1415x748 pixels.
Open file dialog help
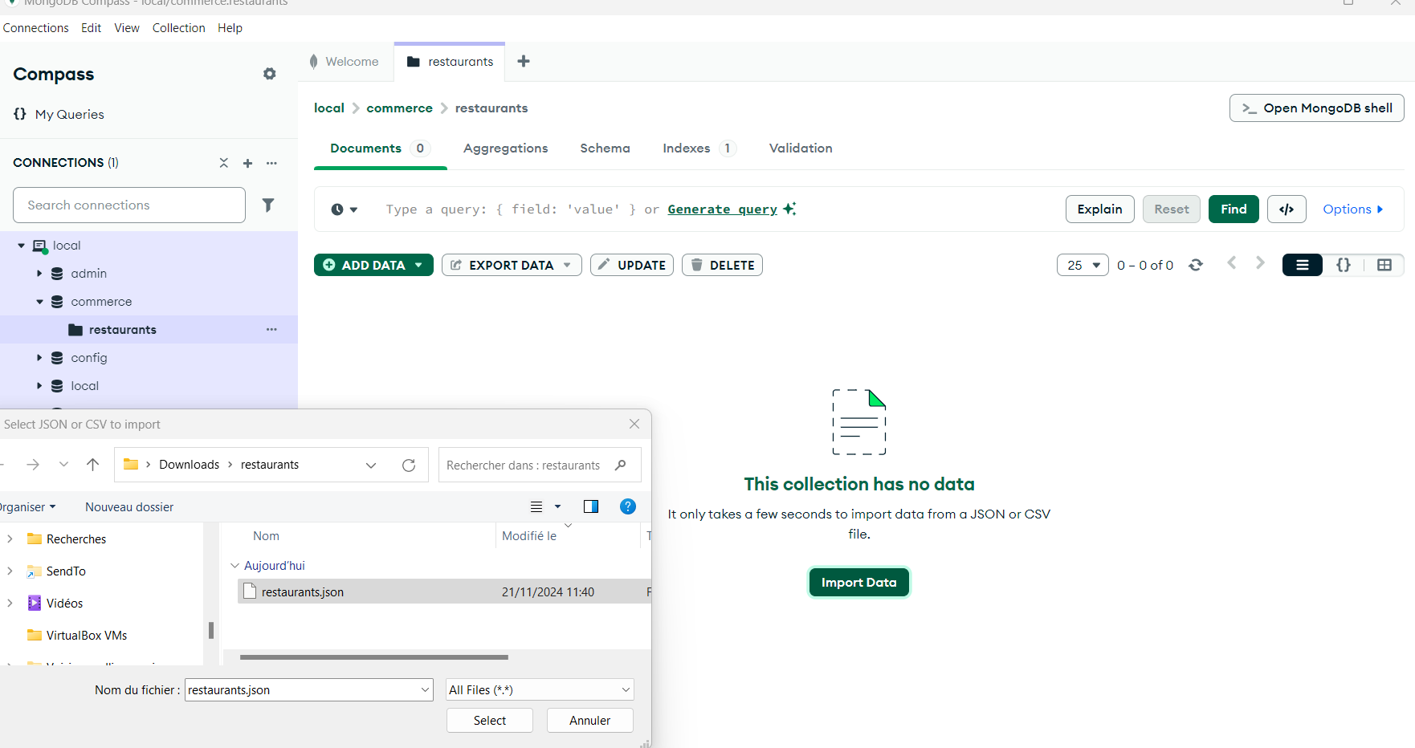coord(628,506)
